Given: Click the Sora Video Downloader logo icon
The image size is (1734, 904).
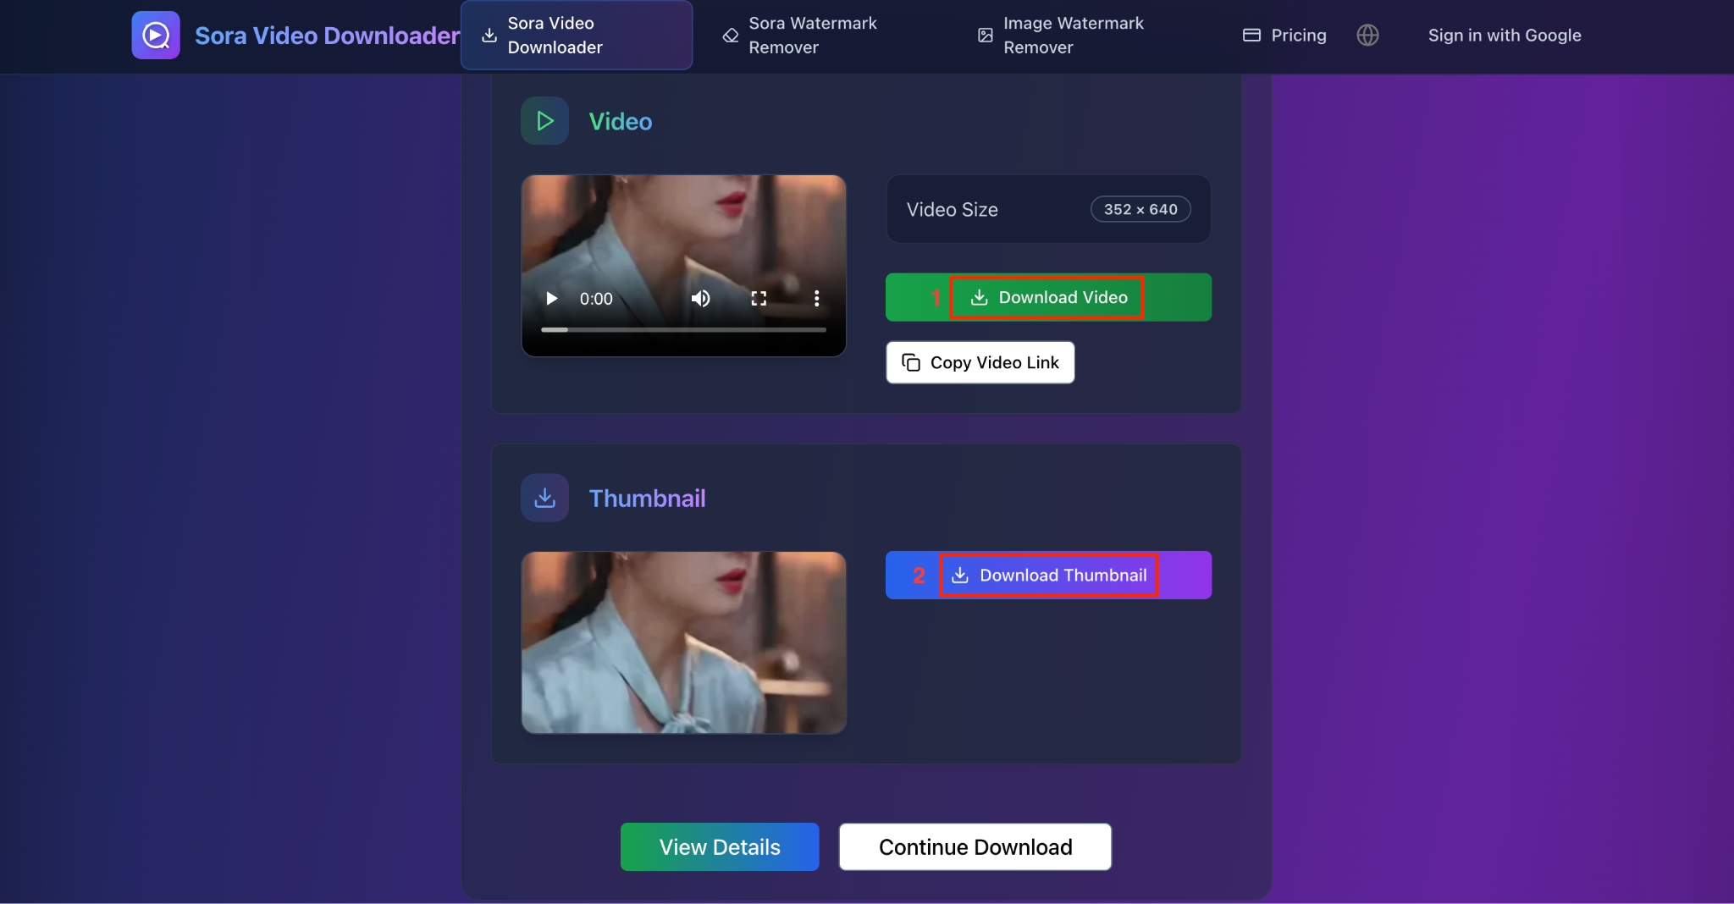Looking at the screenshot, I should tap(156, 35).
